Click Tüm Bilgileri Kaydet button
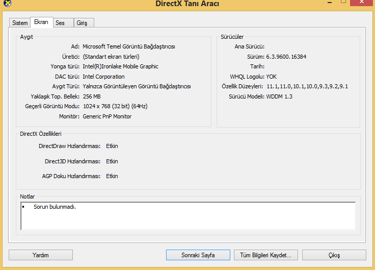 266,255
